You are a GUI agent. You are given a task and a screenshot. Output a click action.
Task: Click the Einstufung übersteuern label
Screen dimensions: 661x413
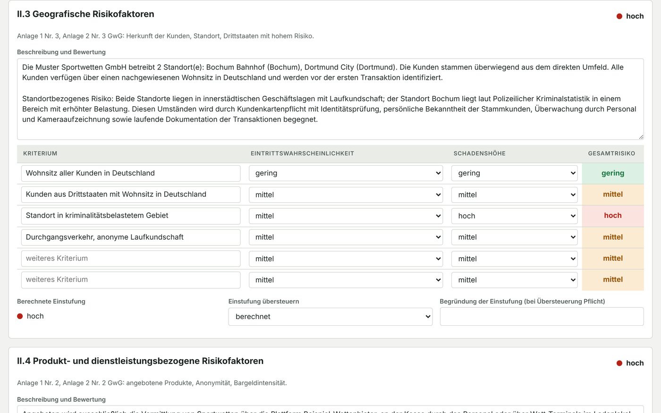coord(263,302)
